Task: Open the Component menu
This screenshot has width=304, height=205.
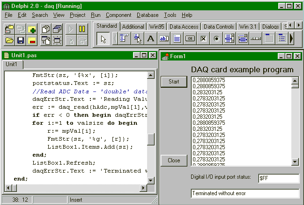Action: [x=119, y=15]
